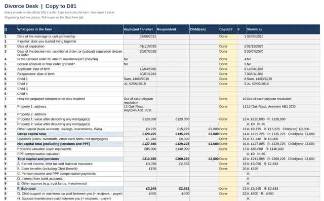Select applicant sub-total £3,245
324x201 pixels.
pos(140,189)
